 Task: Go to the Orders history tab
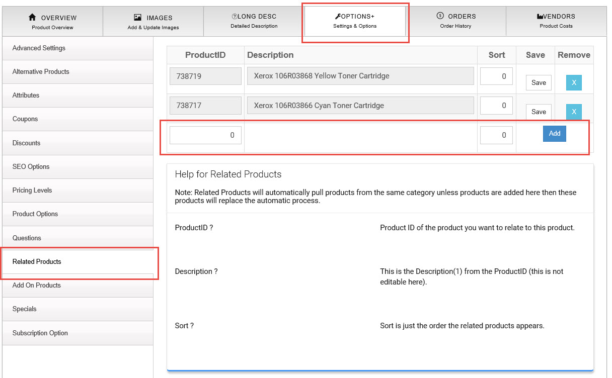(455, 22)
